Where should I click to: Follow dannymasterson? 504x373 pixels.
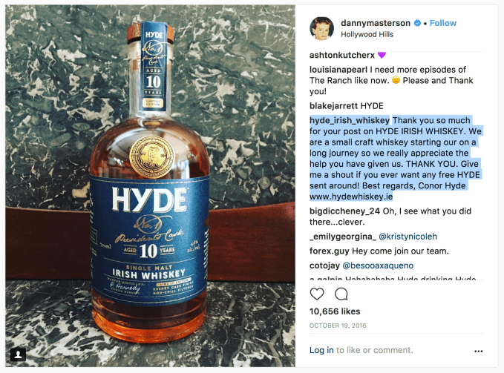click(443, 23)
